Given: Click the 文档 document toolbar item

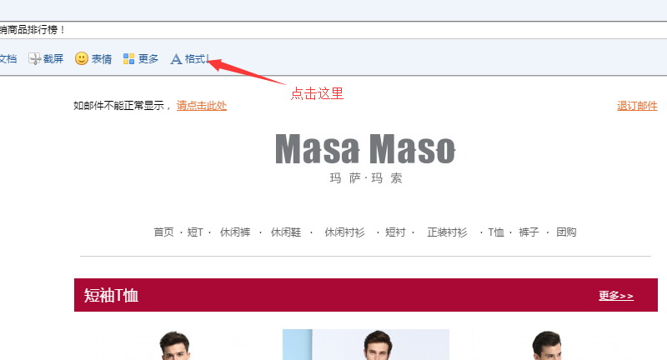Looking at the screenshot, I should pos(8,58).
